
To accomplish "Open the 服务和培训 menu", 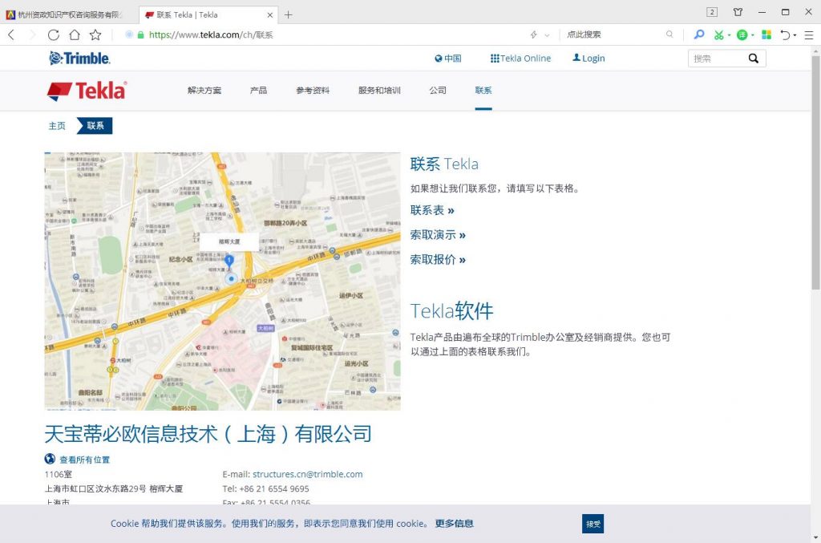I will tap(379, 90).
